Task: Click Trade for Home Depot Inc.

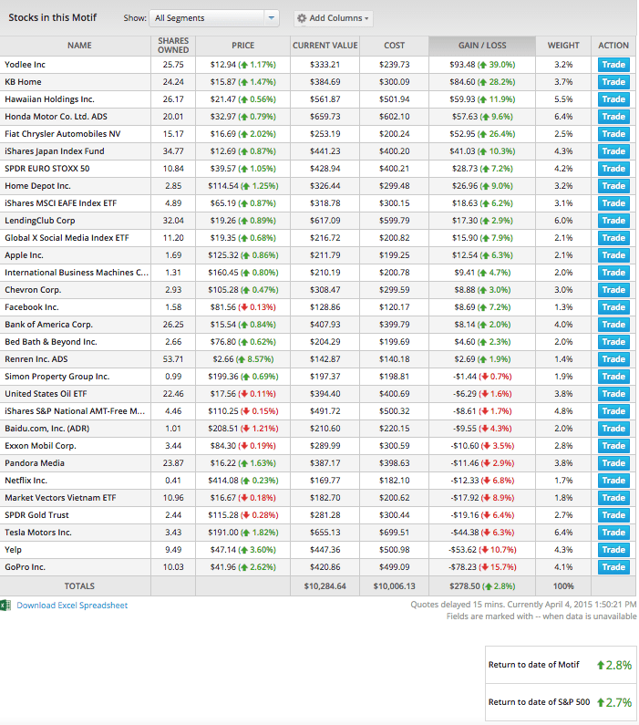Action: click(x=613, y=186)
